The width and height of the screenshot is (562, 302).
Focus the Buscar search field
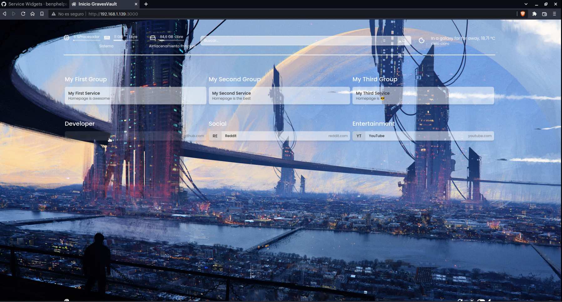point(306,41)
